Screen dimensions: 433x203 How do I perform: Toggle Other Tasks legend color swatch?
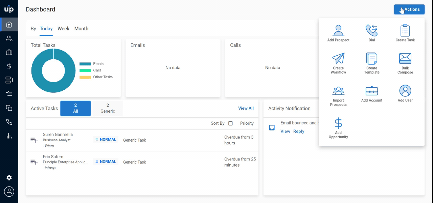85,77
